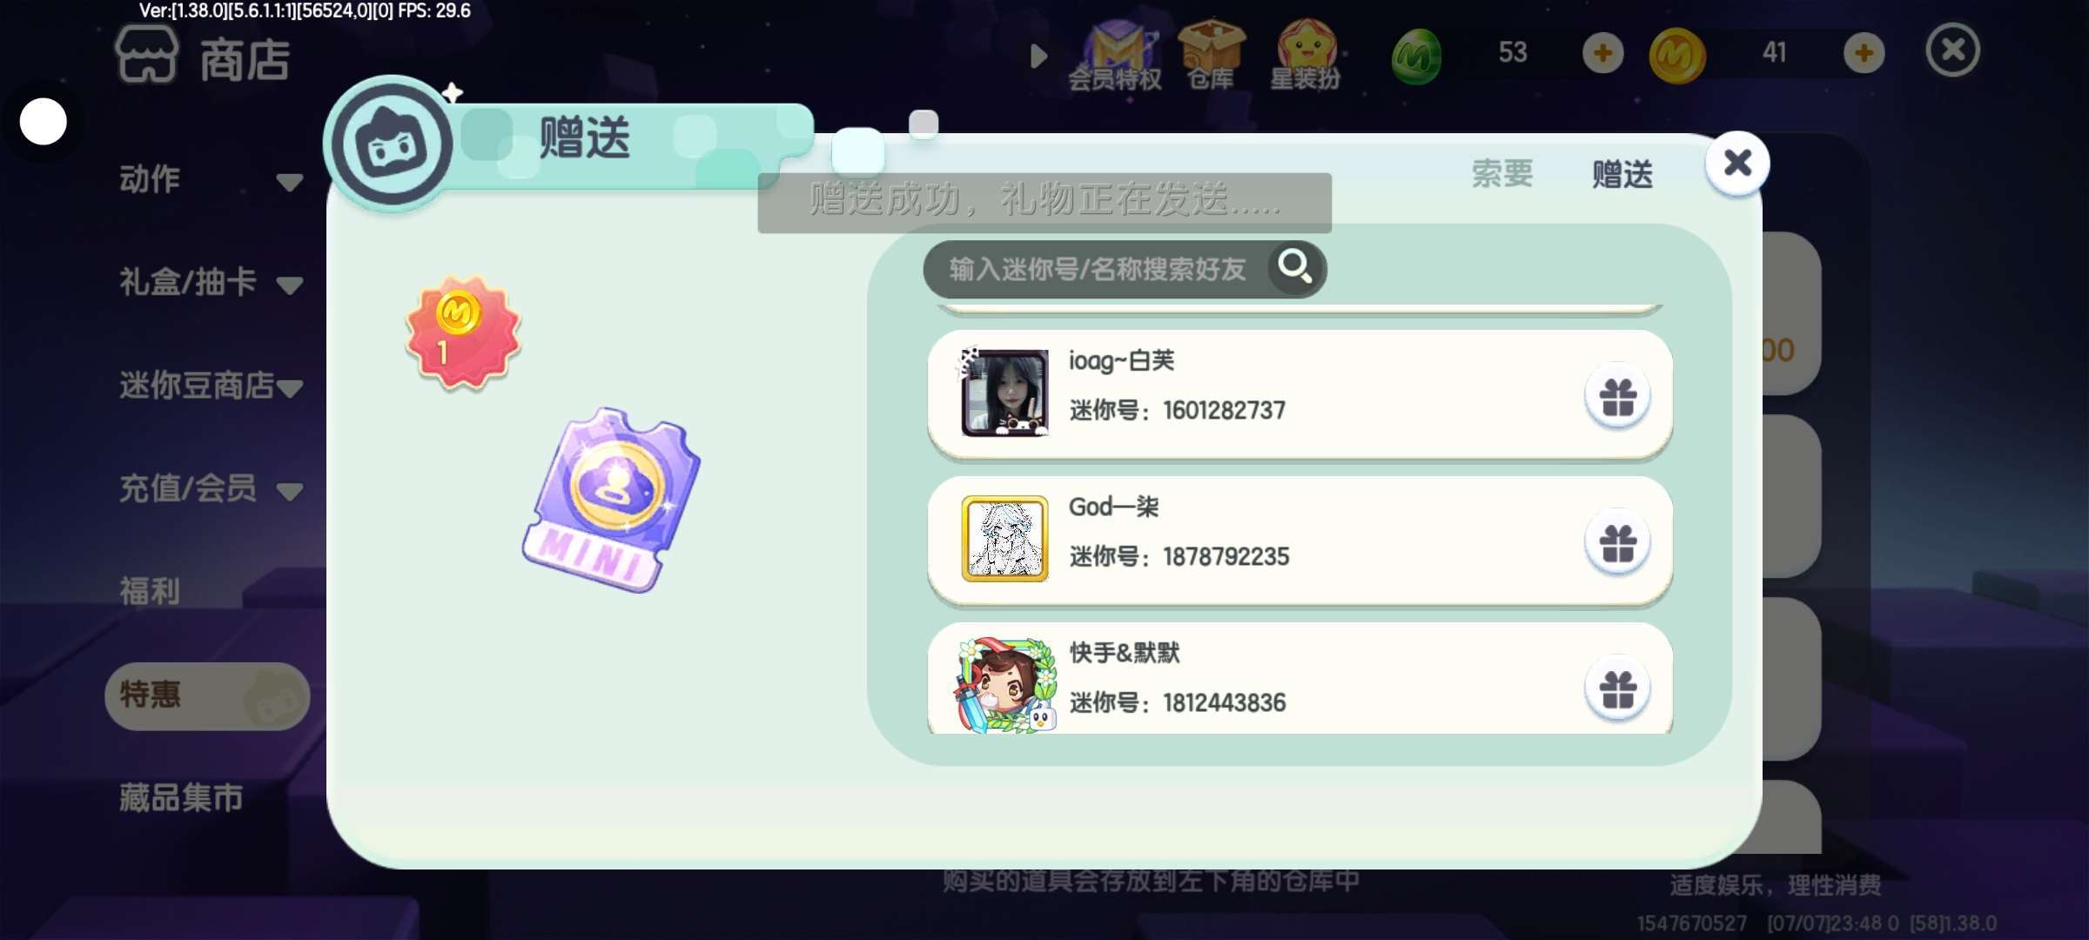Send gift to God一柒
This screenshot has height=940, width=2089.
(1617, 543)
